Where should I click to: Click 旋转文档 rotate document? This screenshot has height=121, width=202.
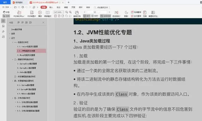pyautogui.click(x=77, y=14)
